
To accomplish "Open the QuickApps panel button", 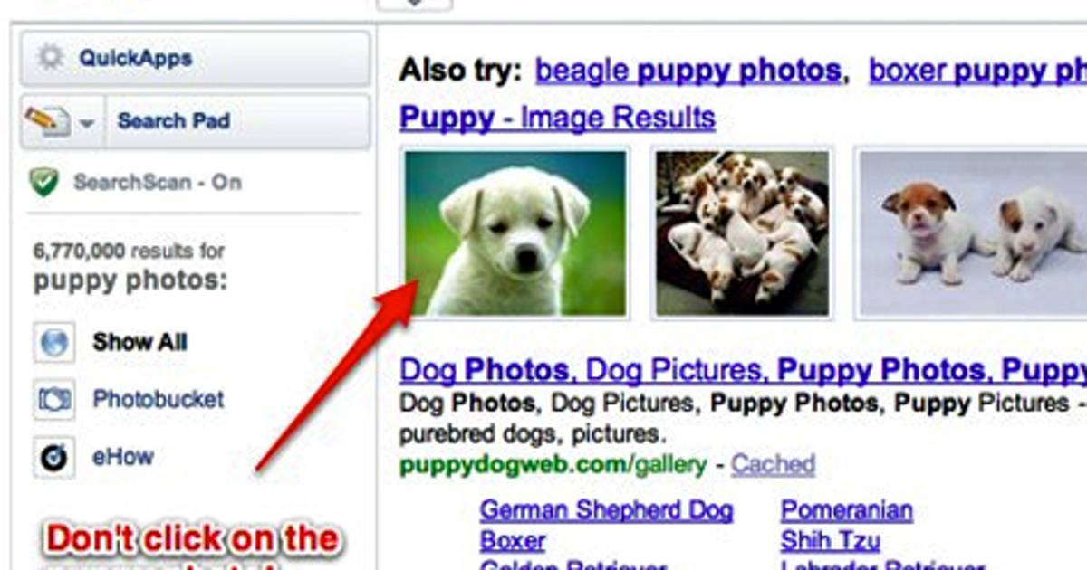I will point(195,59).
